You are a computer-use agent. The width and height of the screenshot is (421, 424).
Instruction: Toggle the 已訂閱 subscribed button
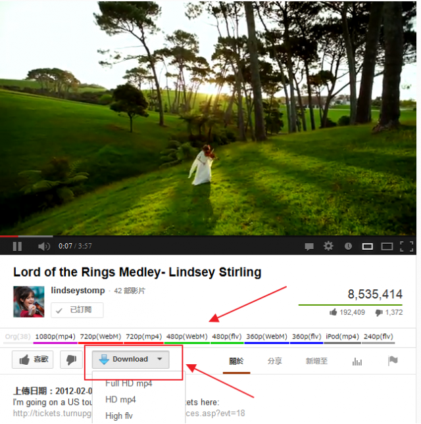(x=77, y=310)
